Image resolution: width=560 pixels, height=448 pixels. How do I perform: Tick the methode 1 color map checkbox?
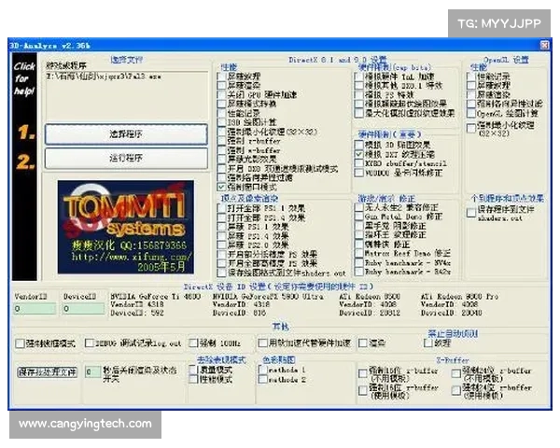[x=262, y=371]
